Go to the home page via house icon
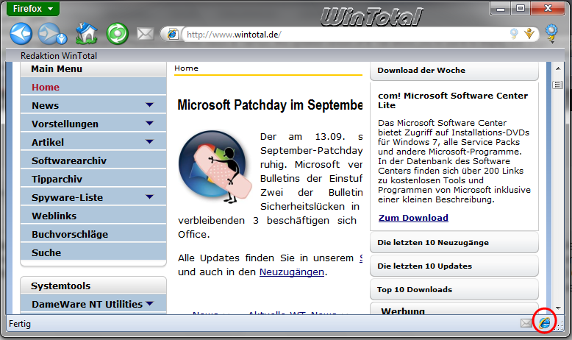 [87, 33]
